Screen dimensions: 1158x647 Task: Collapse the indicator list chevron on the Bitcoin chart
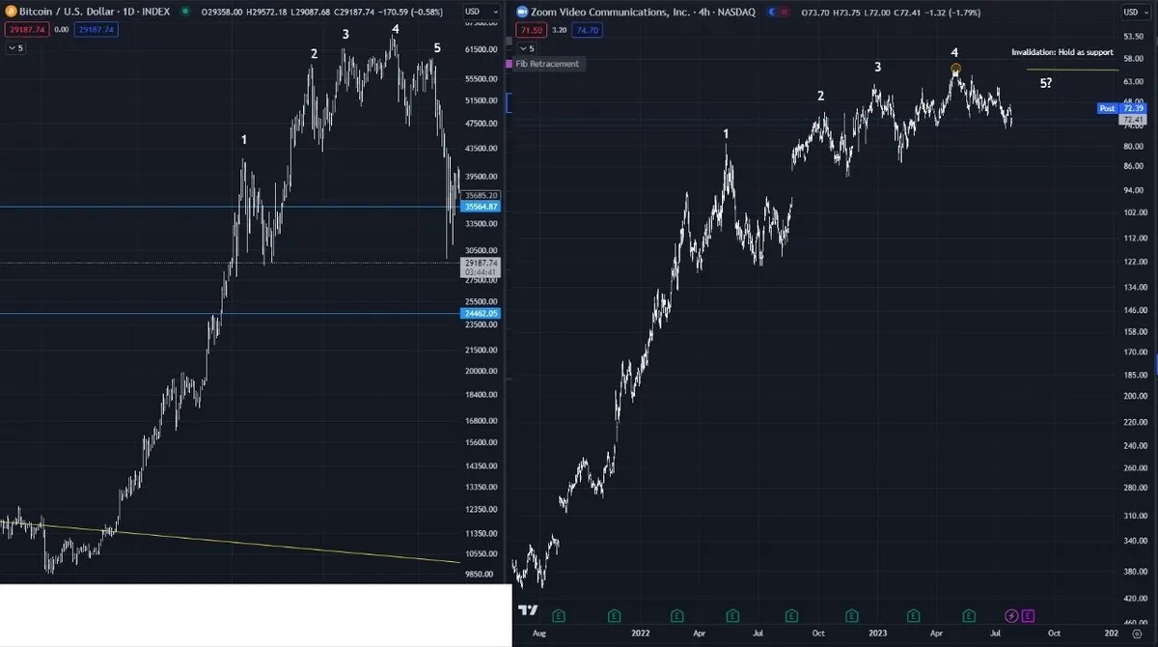14,46
